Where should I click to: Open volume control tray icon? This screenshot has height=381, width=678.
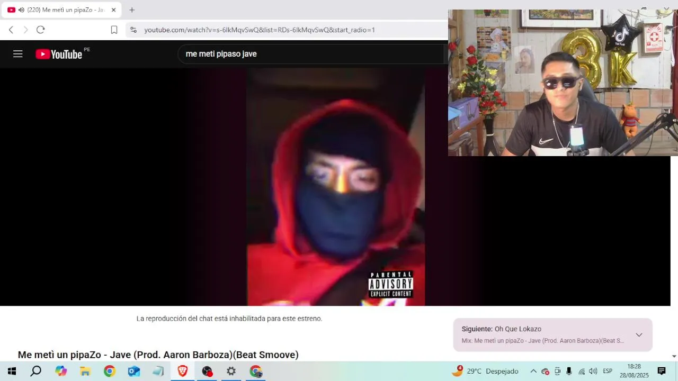pyautogui.click(x=593, y=371)
